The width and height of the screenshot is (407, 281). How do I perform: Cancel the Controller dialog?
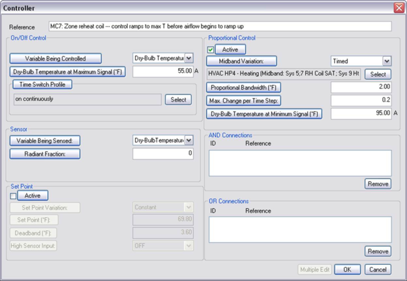[x=378, y=269]
